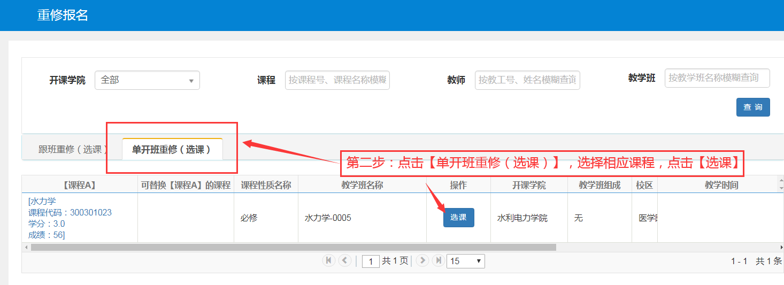The height and width of the screenshot is (285, 784).
Task: Click 选课 button for 水力学-0005
Action: 458,218
